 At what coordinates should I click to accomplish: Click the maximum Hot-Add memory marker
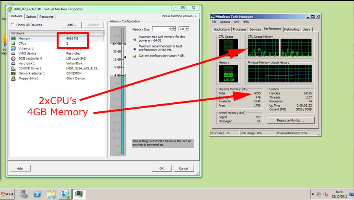coord(125,44)
